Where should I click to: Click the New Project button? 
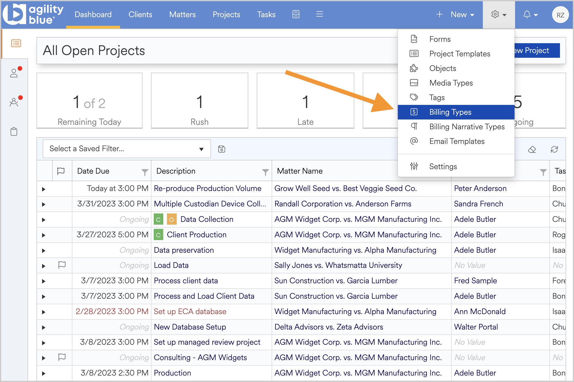(537, 50)
